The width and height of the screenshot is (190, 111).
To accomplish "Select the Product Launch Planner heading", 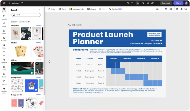I will [x=103, y=38].
